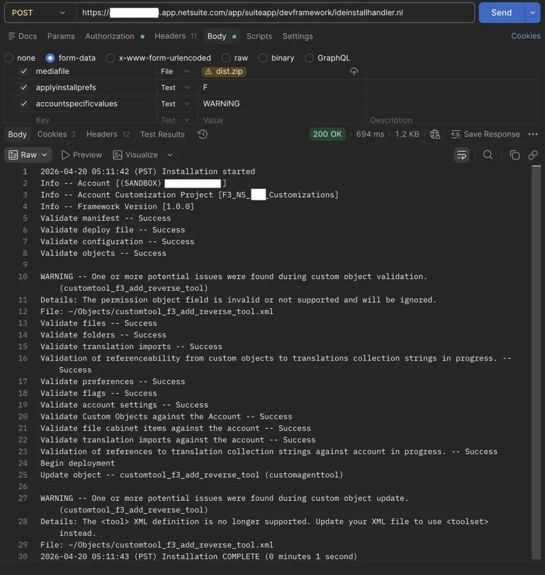Open the Visualize options dropdown arrow
This screenshot has height=575, width=545.
click(x=170, y=155)
